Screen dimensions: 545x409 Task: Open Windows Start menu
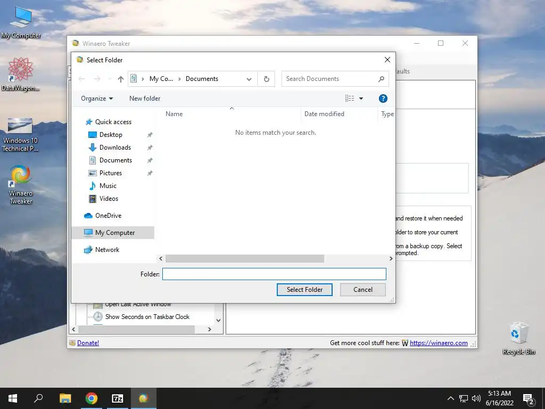[x=13, y=398]
